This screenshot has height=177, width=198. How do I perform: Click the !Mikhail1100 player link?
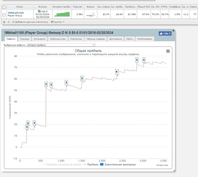click(x=16, y=13)
